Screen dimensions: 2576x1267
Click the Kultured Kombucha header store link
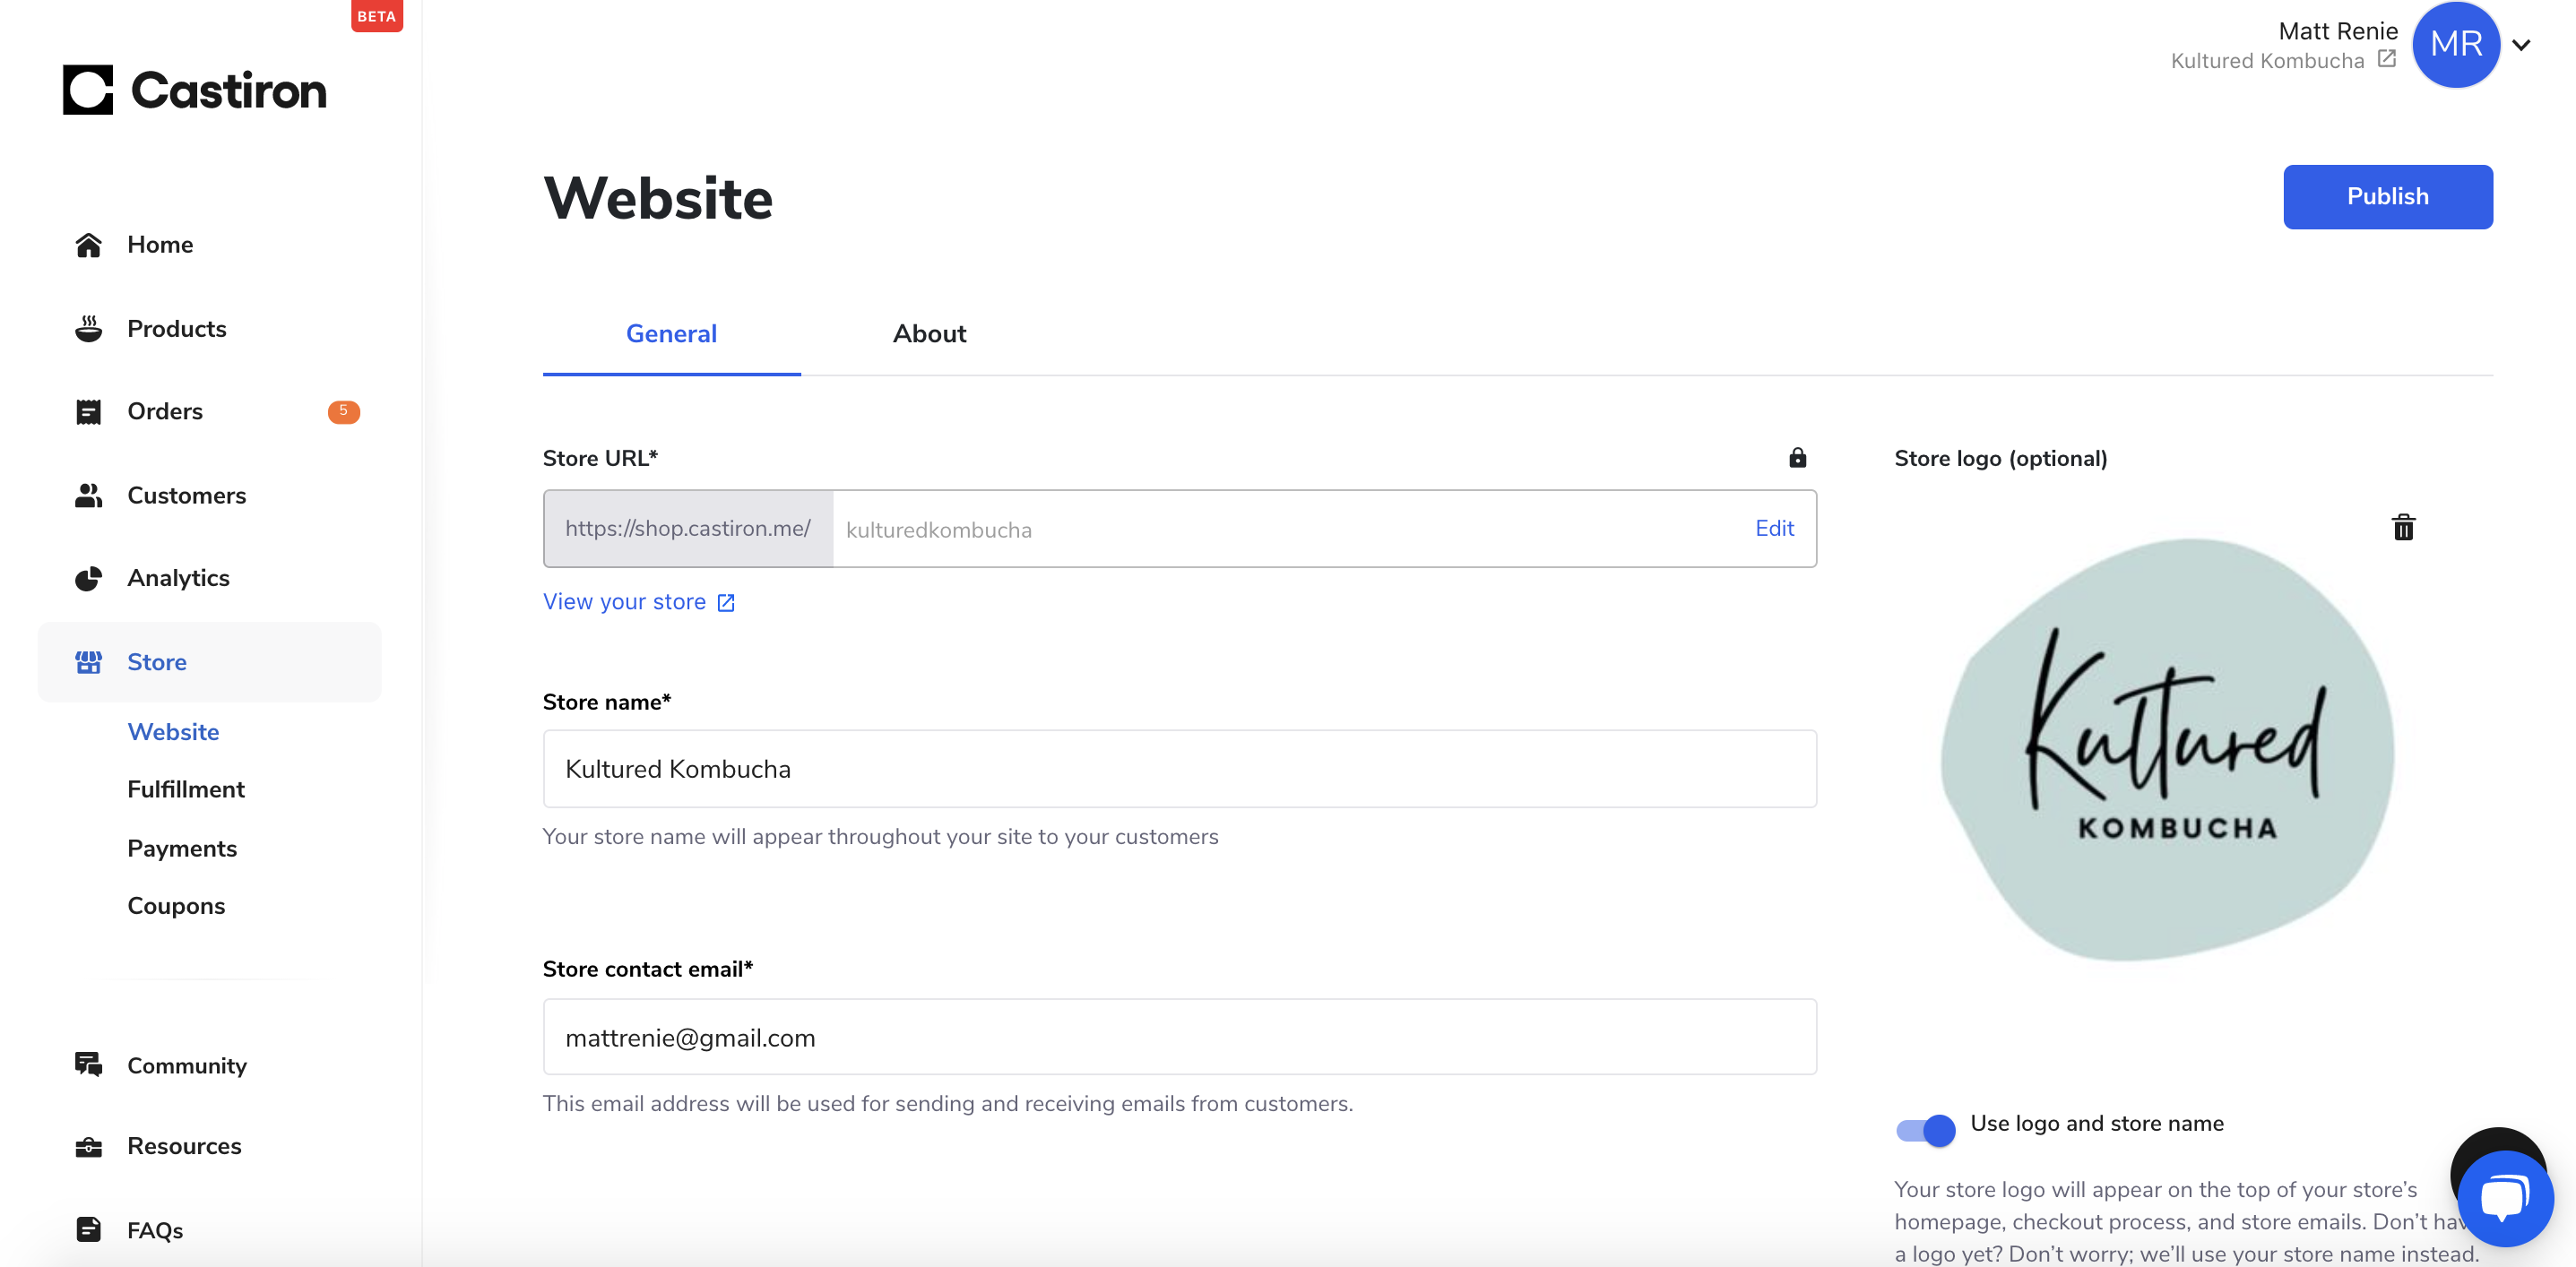[x=2267, y=61]
